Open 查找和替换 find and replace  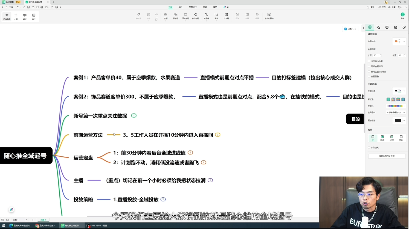(x=269, y=16)
